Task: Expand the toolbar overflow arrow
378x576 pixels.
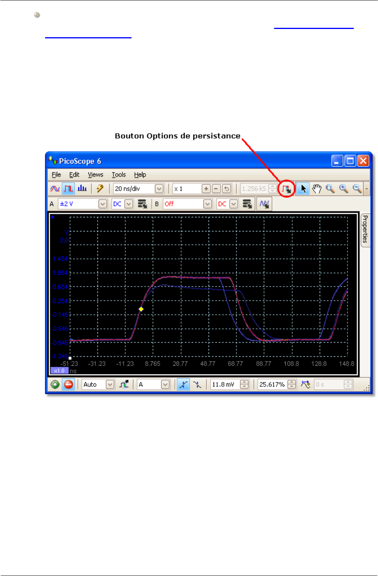Action: click(367, 189)
